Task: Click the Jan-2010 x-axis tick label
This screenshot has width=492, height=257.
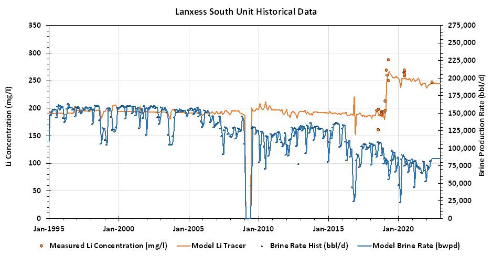Action: pyautogui.click(x=259, y=228)
